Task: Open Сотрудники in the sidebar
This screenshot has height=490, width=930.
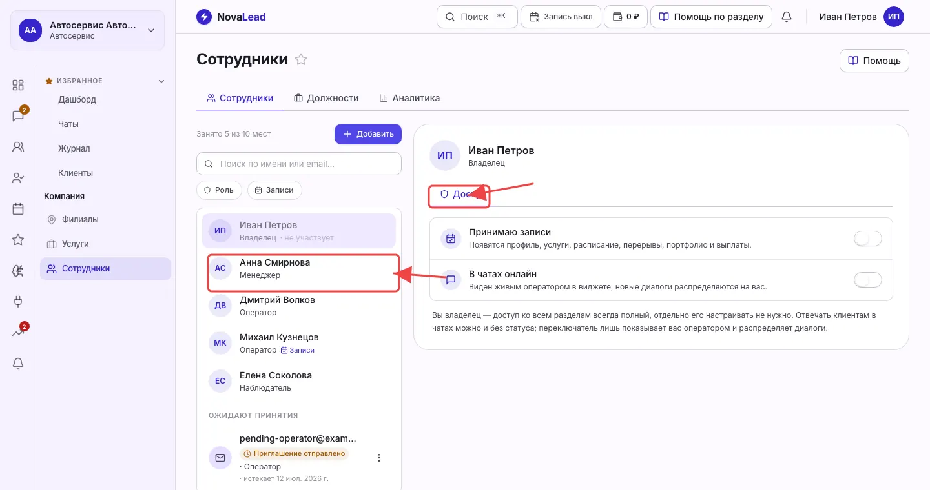Action: [x=105, y=269]
